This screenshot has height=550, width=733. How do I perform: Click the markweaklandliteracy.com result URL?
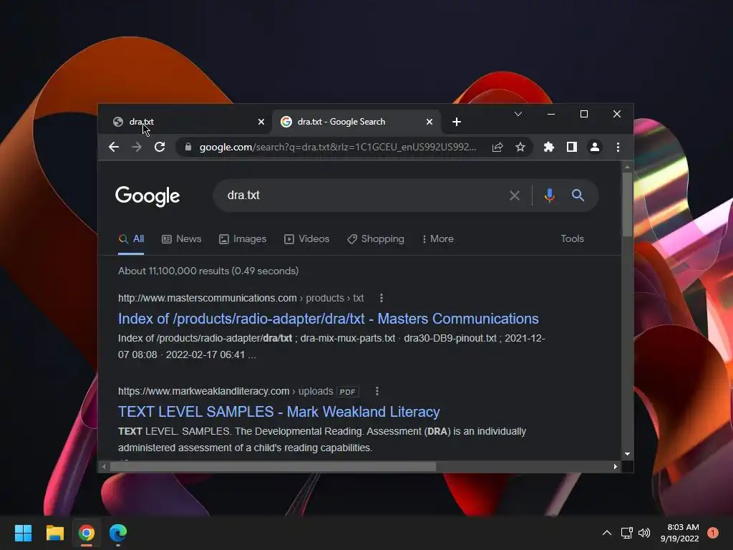tap(225, 391)
